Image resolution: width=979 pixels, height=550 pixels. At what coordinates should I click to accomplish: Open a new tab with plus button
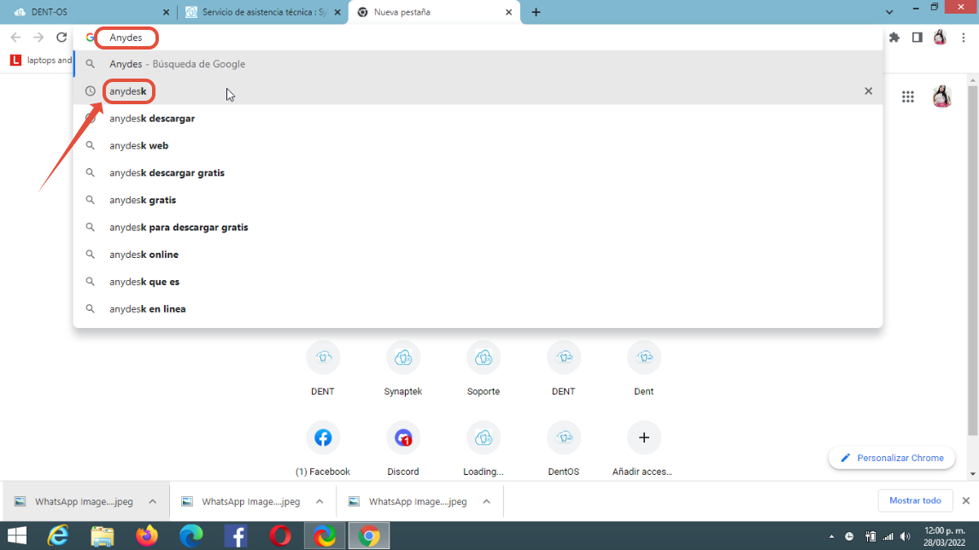(x=536, y=12)
